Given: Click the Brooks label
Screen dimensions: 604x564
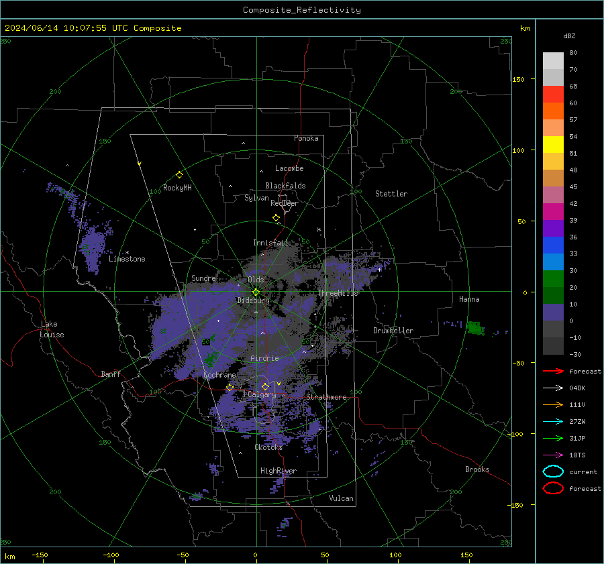Looking at the screenshot, I should pos(477,469).
